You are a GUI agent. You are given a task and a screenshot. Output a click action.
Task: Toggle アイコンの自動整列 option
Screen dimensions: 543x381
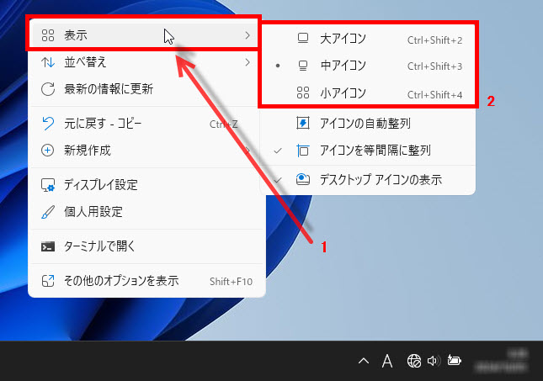(x=364, y=124)
